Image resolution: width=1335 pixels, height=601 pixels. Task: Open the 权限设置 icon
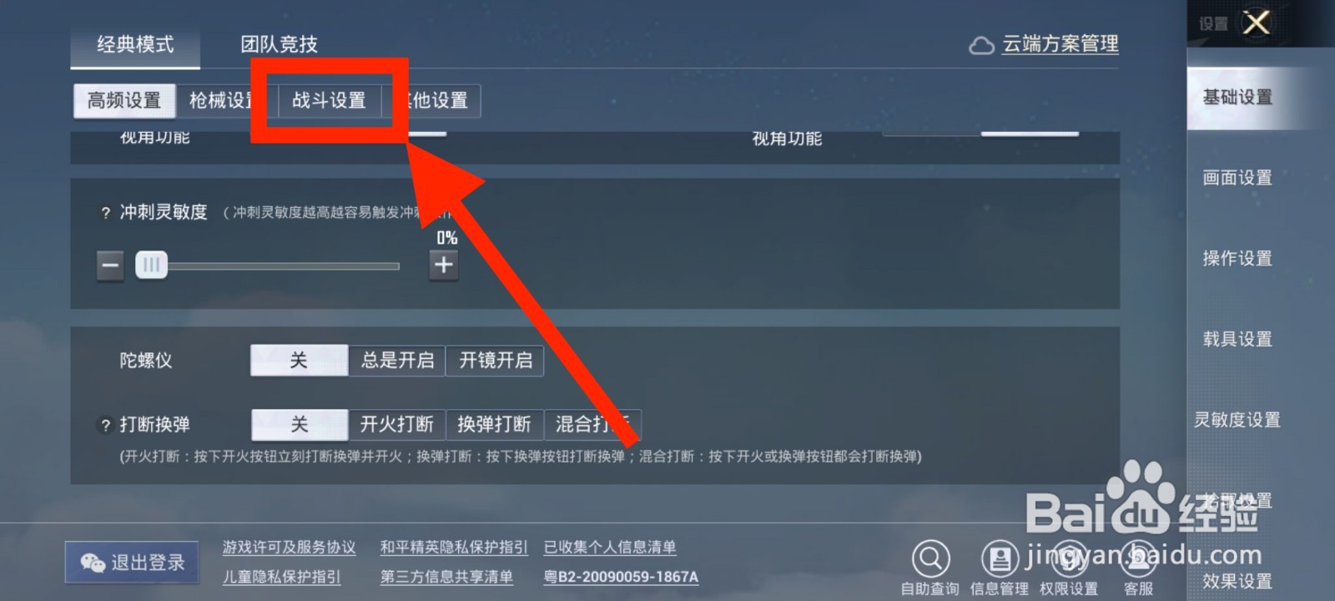(x=1069, y=558)
